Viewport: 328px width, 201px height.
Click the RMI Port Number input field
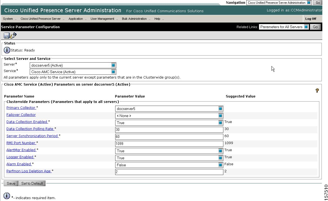(169, 144)
